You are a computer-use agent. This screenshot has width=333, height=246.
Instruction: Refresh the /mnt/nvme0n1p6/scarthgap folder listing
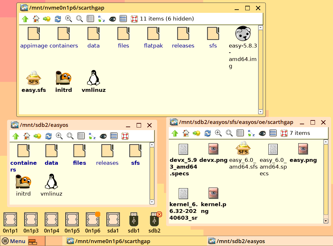tap(58, 19)
